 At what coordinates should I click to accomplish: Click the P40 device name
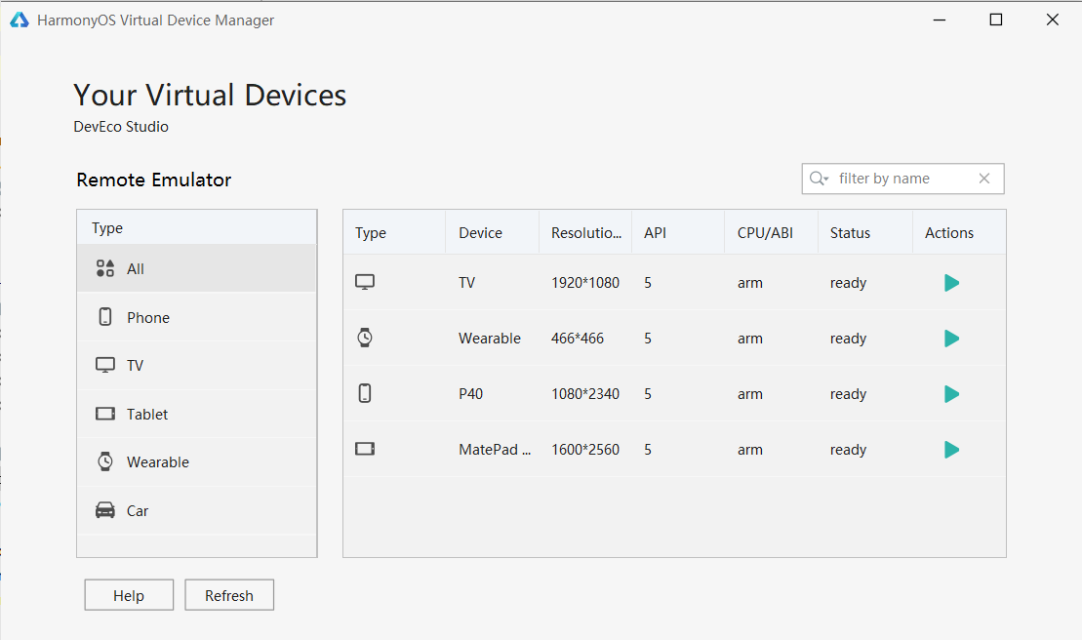click(x=470, y=394)
